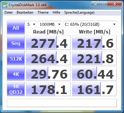Select 4K write result 60.44

tap(94, 74)
